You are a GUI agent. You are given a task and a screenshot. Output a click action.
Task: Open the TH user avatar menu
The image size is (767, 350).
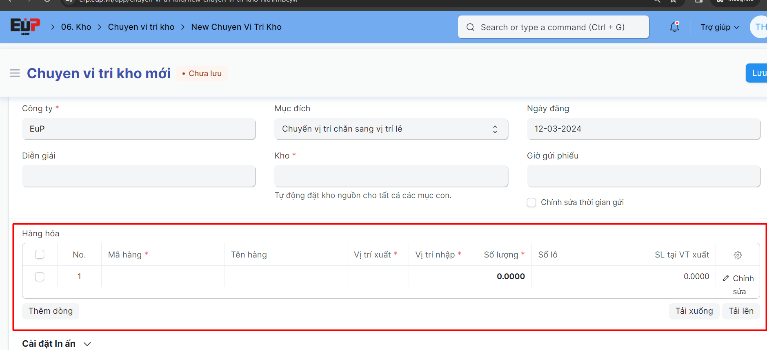(759, 27)
